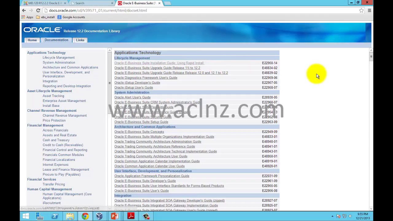Open Installation Guide: Using Rapid Install
Image resolution: width=393 pixels, height=221 pixels.
pyautogui.click(x=159, y=63)
